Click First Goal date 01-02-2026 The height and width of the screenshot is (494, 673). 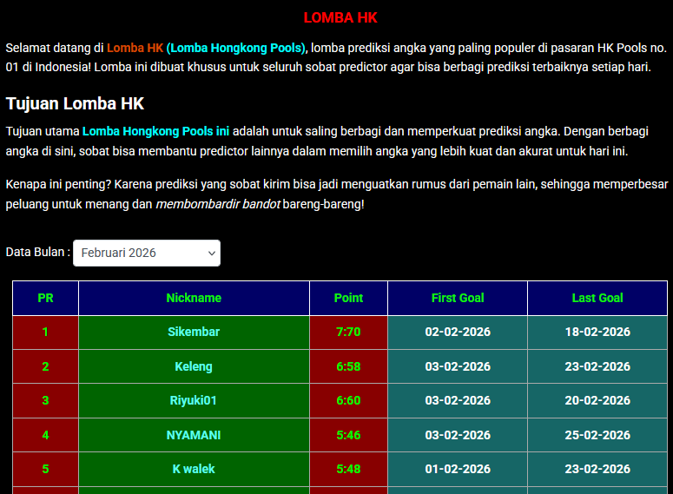(458, 469)
